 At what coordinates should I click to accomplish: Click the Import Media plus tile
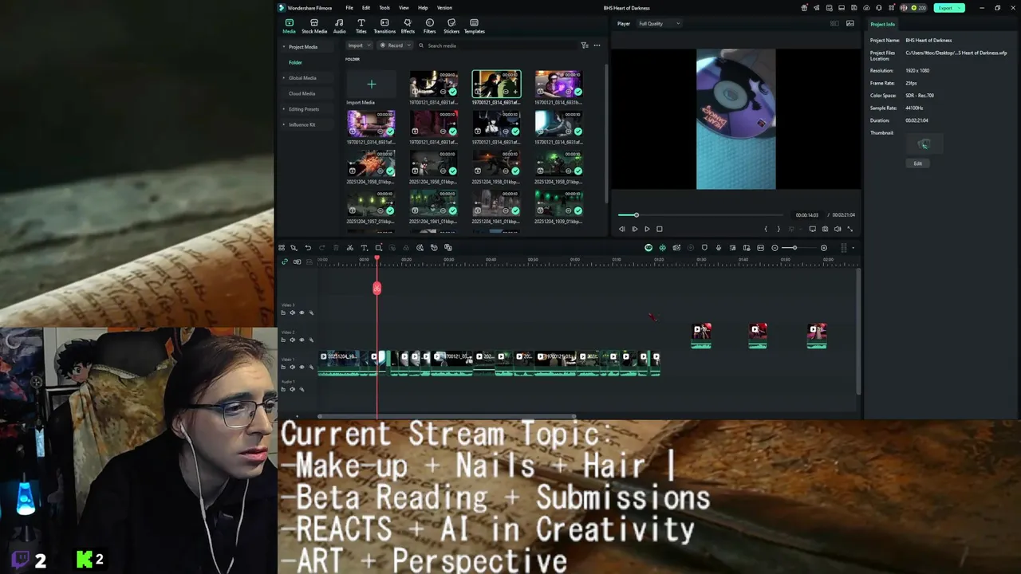coord(371,85)
